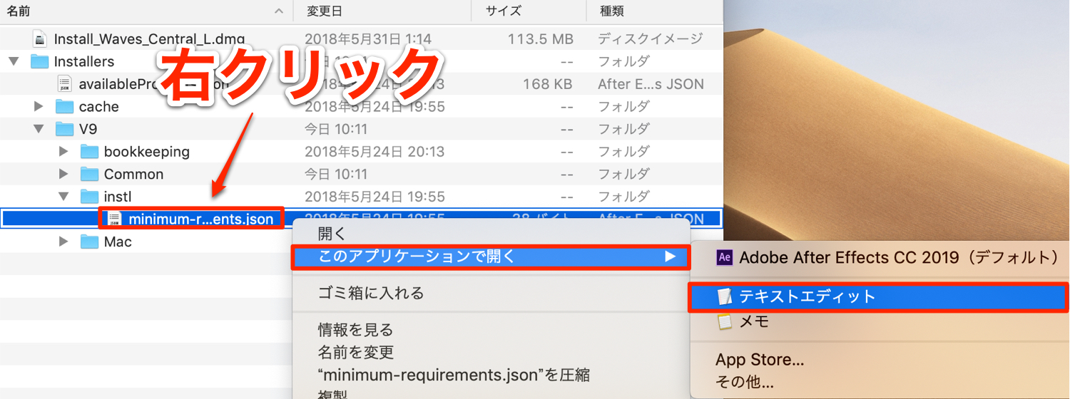Click the Installers folder icon
Viewport: 1070px width, 399px height.
tap(40, 61)
